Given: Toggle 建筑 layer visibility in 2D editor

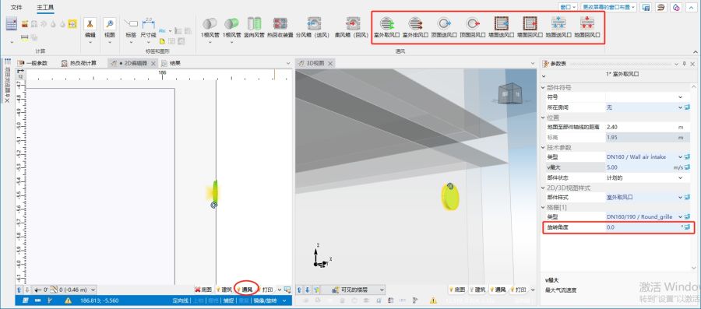Looking at the screenshot, I should (224, 290).
